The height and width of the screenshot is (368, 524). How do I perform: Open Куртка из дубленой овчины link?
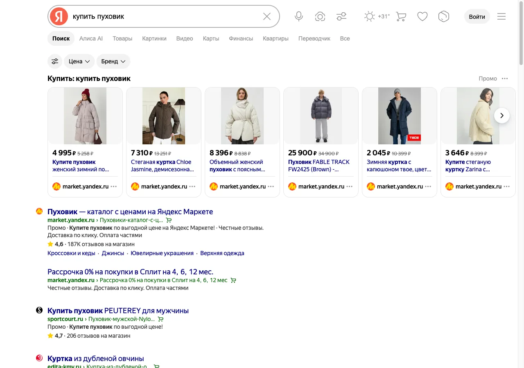96,358
